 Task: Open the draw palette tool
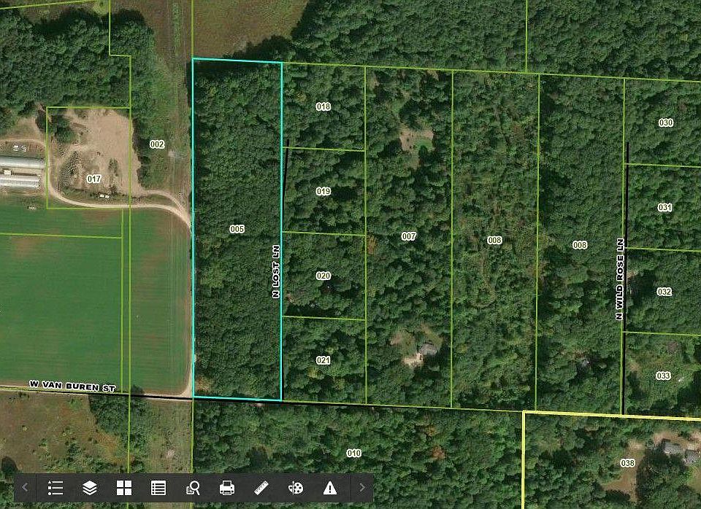point(296,488)
